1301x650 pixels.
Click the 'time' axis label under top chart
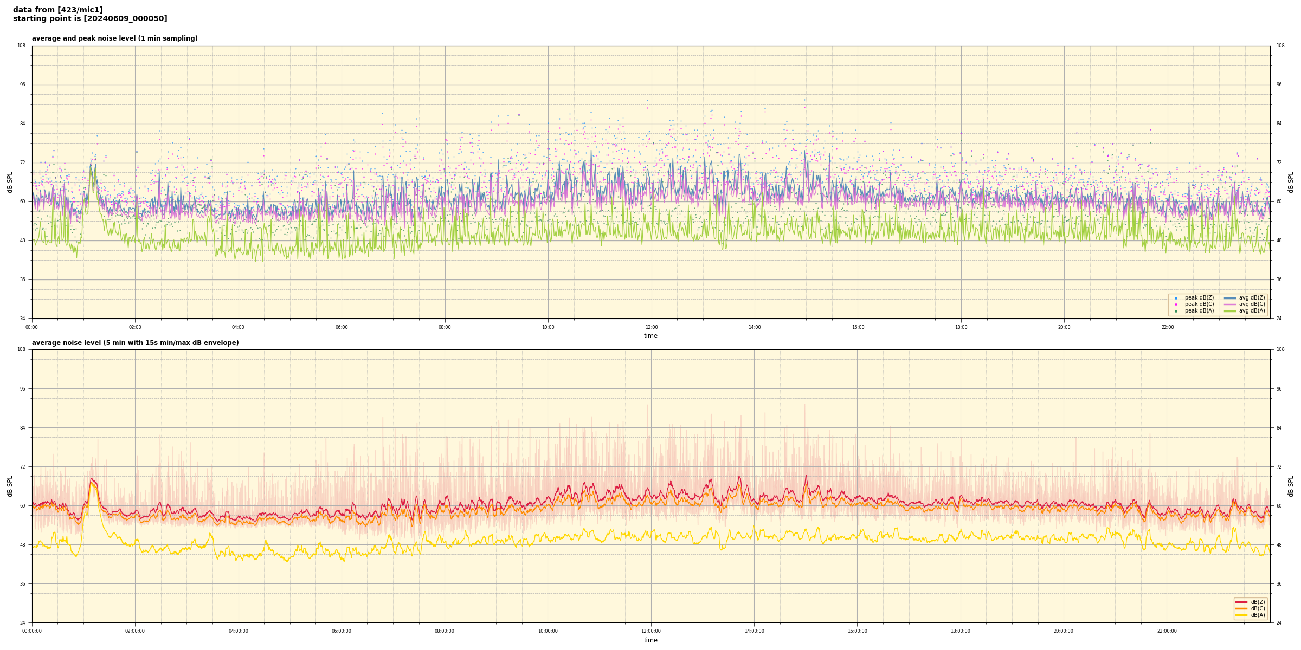(650, 336)
